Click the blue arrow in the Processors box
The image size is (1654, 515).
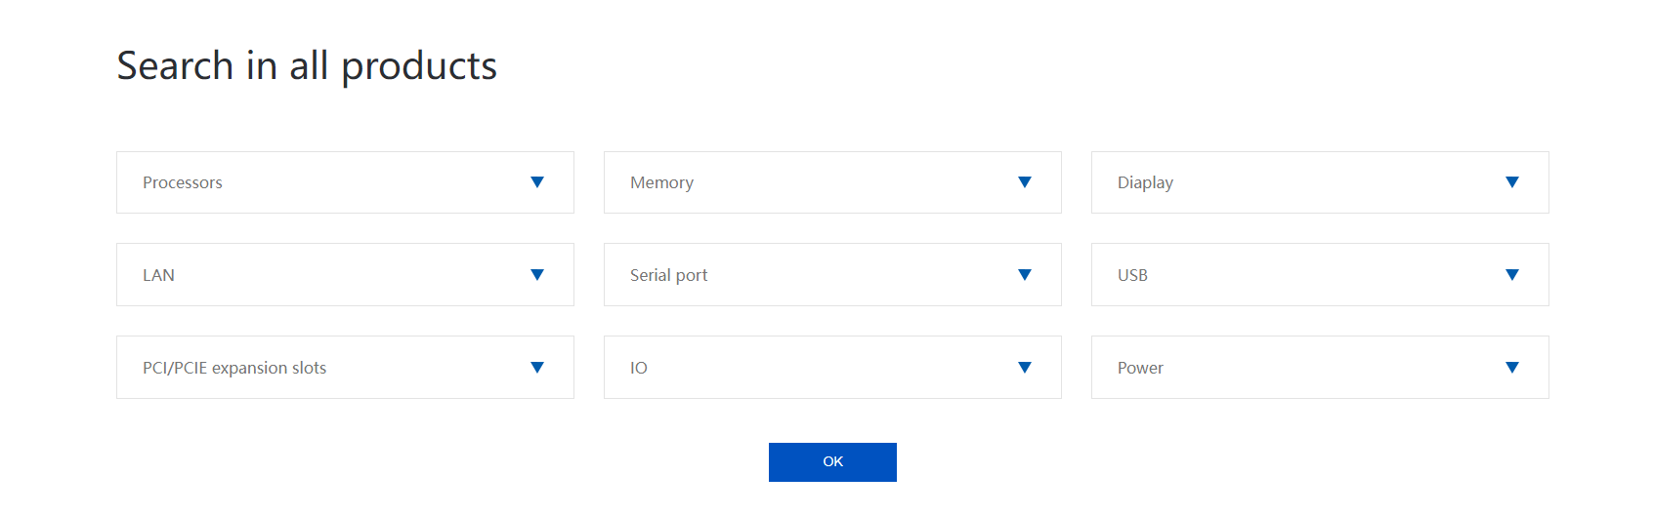[537, 182]
